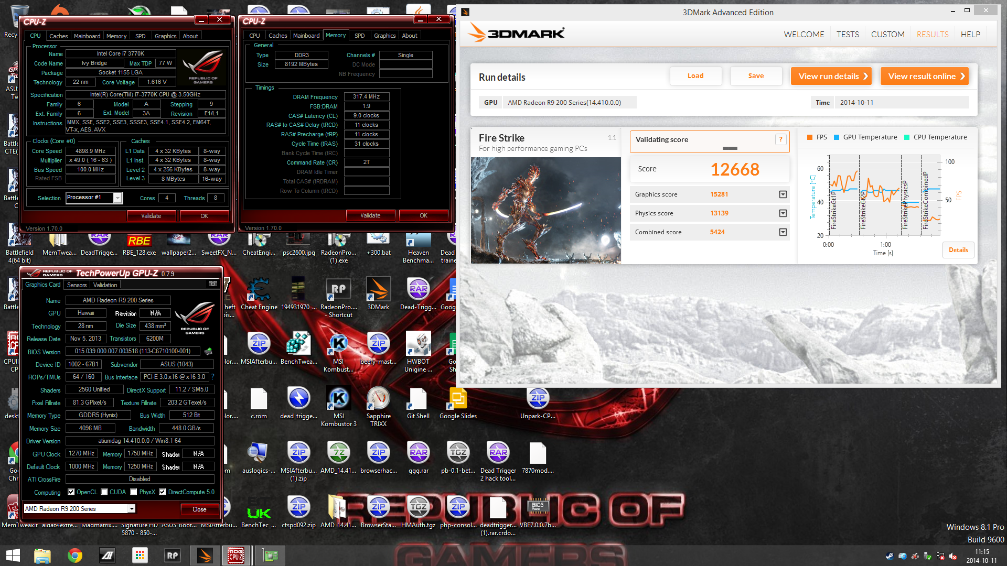
Task: Toggle OpenCL checkbox in GPU-Z
Action: tap(71, 492)
